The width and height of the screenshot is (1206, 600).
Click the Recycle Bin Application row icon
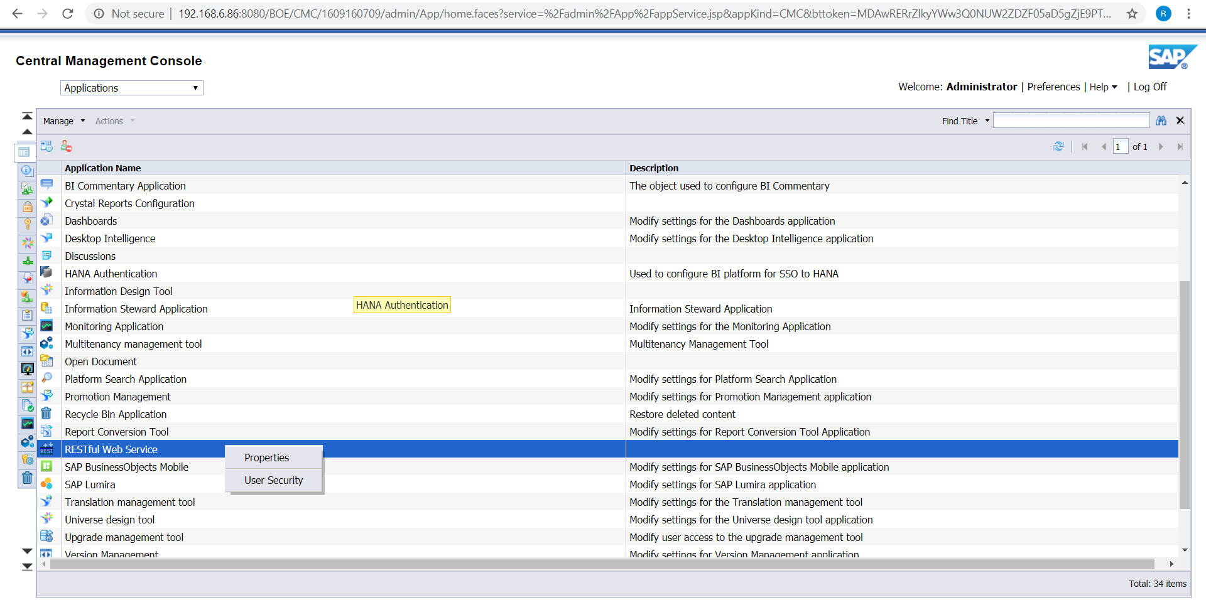click(46, 414)
